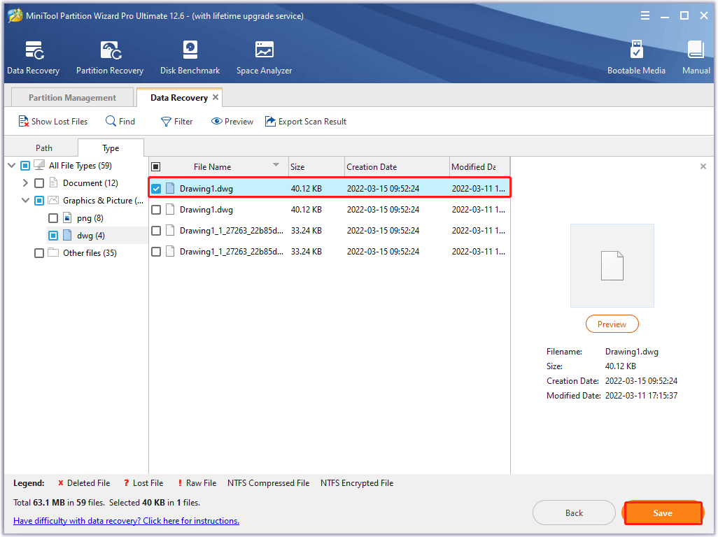
Task: Switch to the Partition Management tab
Action: coord(71,97)
